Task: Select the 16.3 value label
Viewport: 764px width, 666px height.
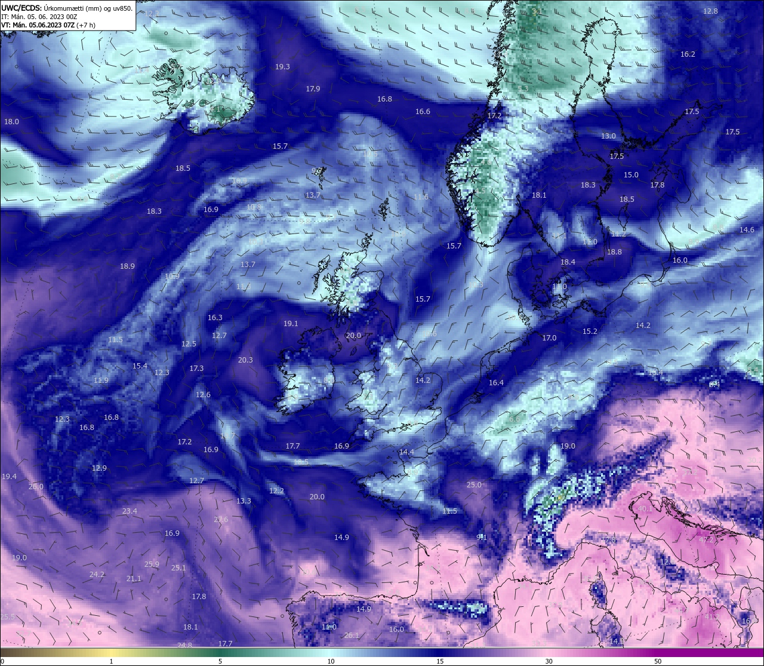Action: click(215, 318)
